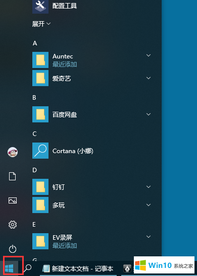Click the 钉钉 folder icon

[x=40, y=187]
